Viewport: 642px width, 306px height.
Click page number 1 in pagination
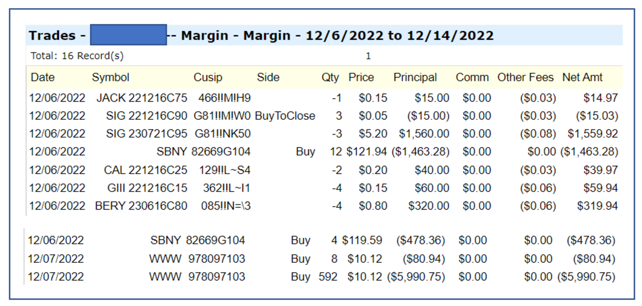tap(368, 56)
